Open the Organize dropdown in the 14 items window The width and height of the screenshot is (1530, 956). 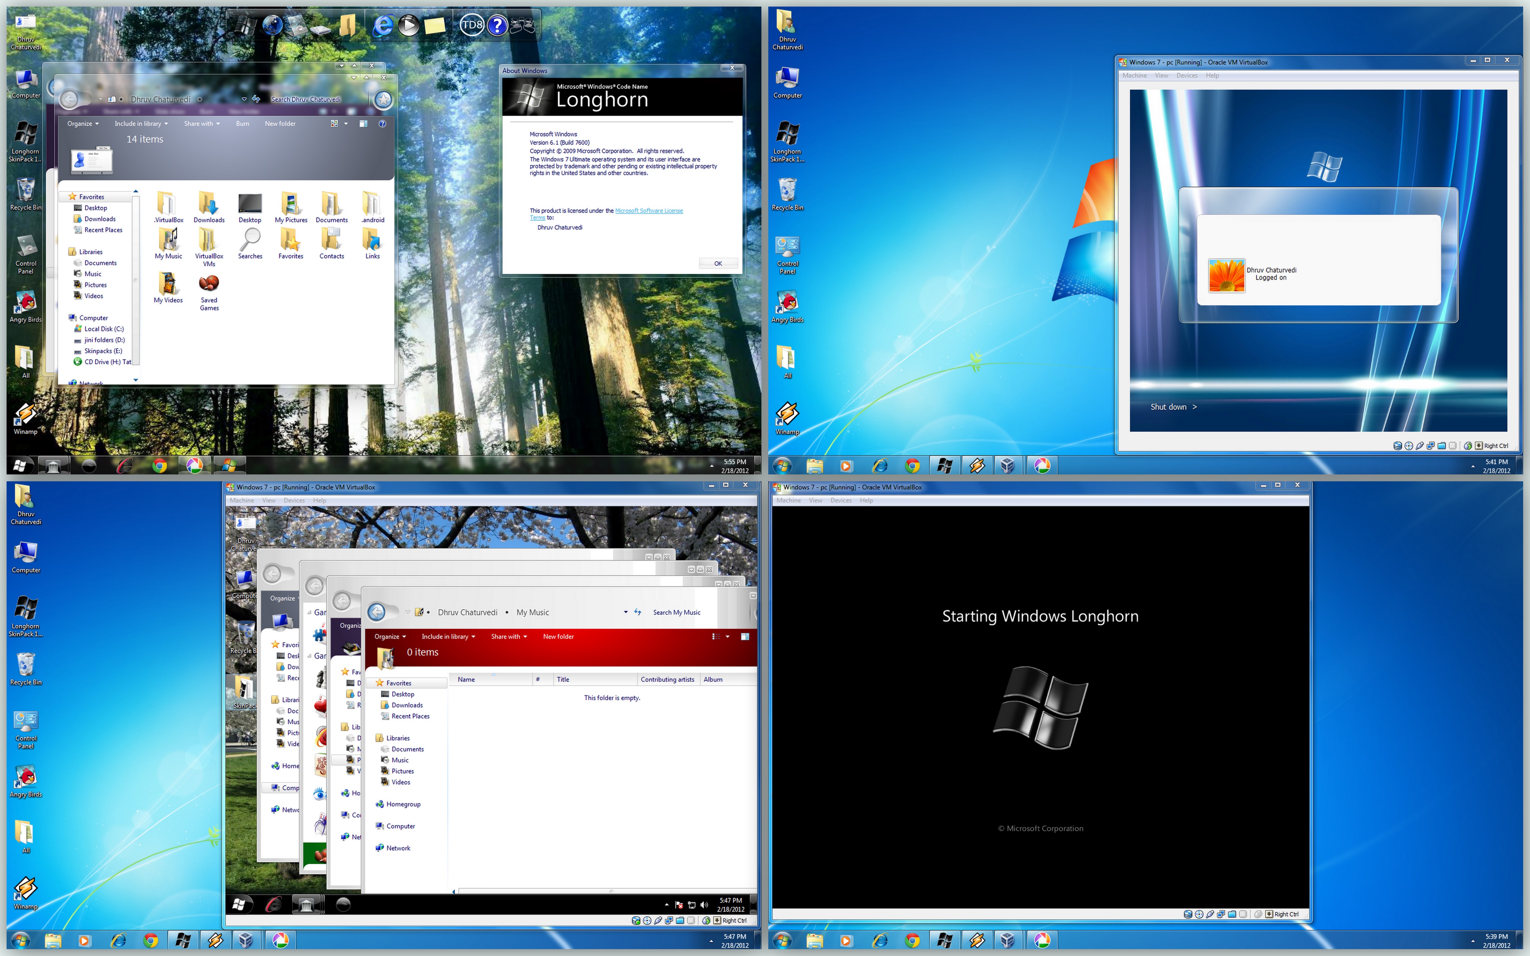click(x=83, y=123)
